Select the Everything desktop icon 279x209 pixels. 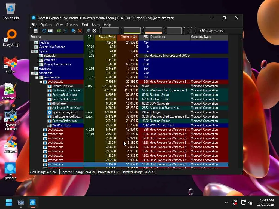click(11, 38)
